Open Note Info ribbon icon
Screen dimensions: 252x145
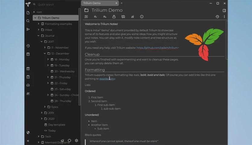pyautogui.click(x=142, y=16)
